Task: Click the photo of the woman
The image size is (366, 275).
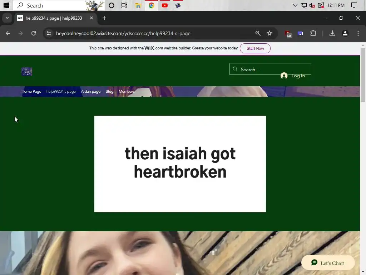Action: 180,253
